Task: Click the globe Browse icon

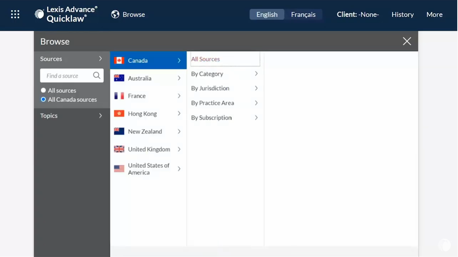Action: pos(115,14)
